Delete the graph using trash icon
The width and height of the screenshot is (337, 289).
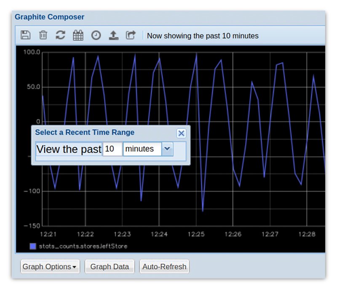pos(43,35)
